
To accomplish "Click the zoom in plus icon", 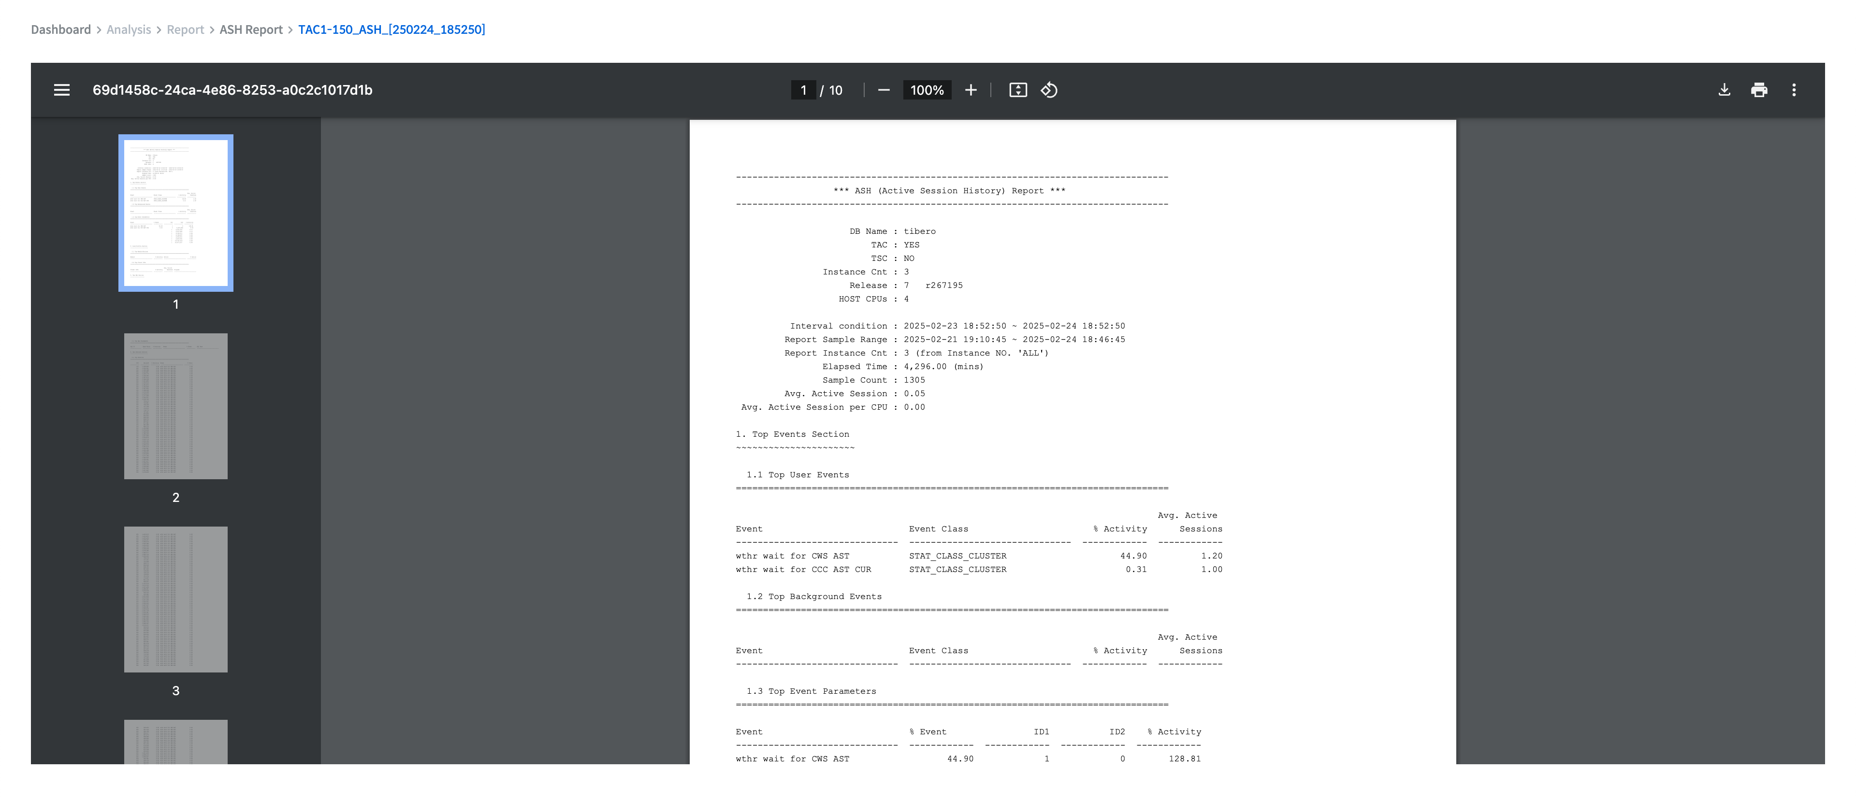I will pyautogui.click(x=971, y=90).
